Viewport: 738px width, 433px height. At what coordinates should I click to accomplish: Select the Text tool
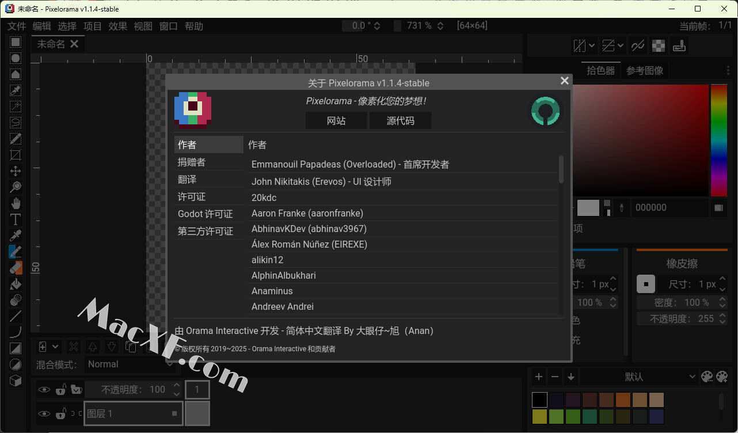click(x=16, y=219)
